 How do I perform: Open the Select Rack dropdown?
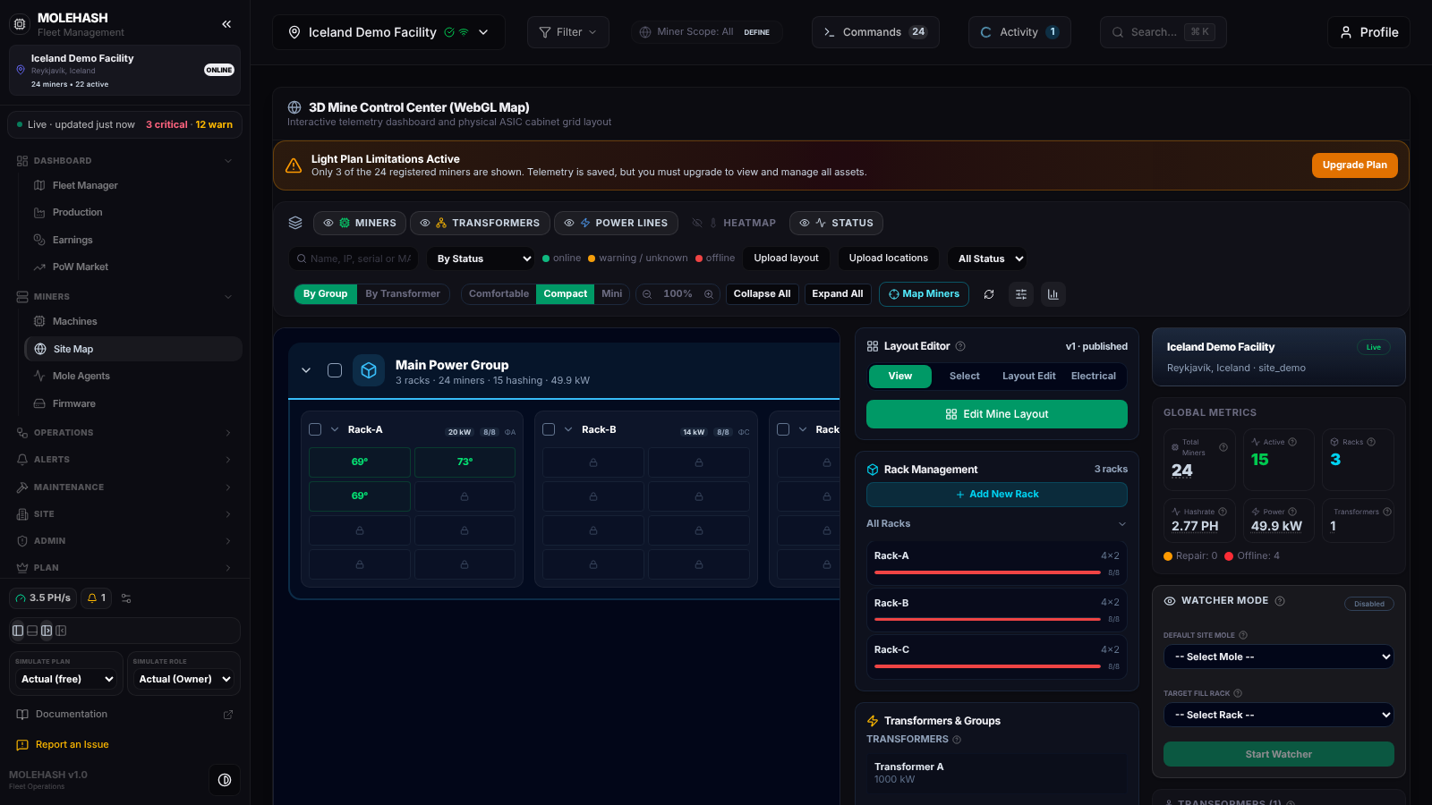coord(1279,715)
